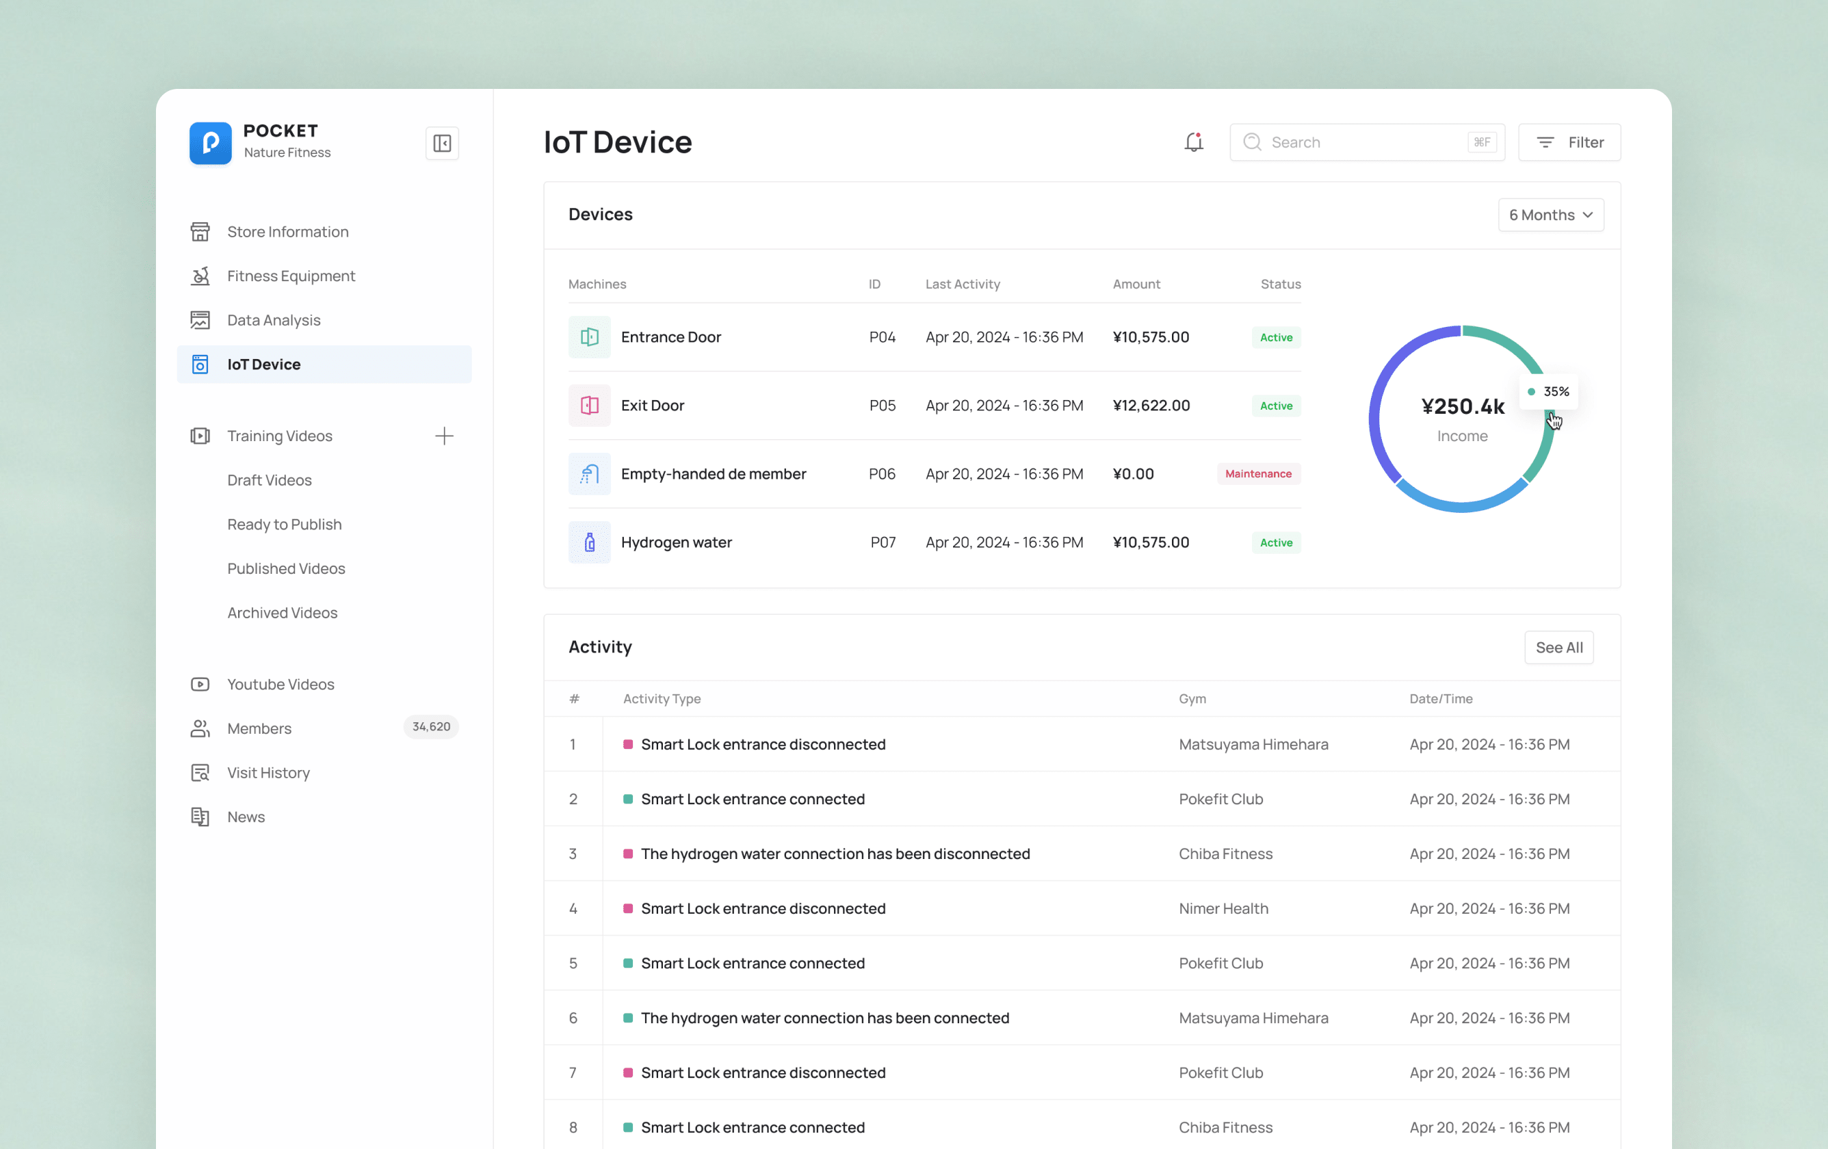Click green status dot of activity row 2

628,798
